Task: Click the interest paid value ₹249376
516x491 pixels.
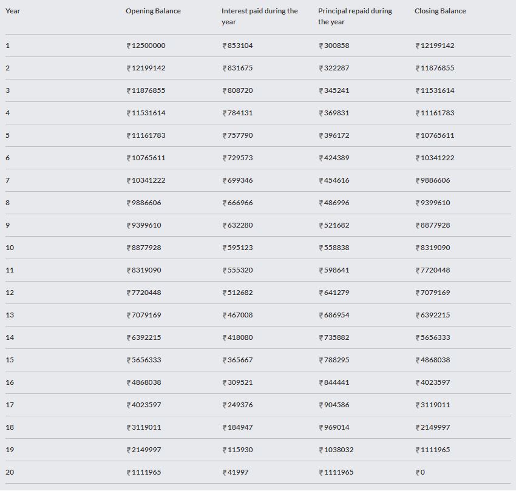Action: click(237, 405)
